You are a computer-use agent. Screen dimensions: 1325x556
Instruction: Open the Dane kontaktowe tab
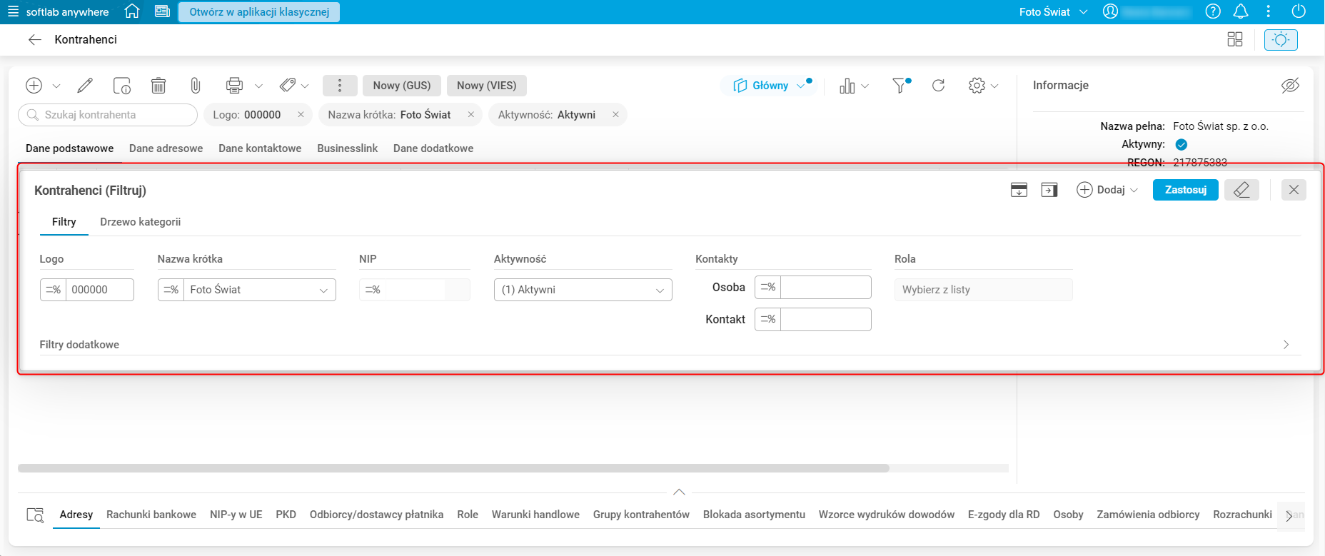click(260, 148)
